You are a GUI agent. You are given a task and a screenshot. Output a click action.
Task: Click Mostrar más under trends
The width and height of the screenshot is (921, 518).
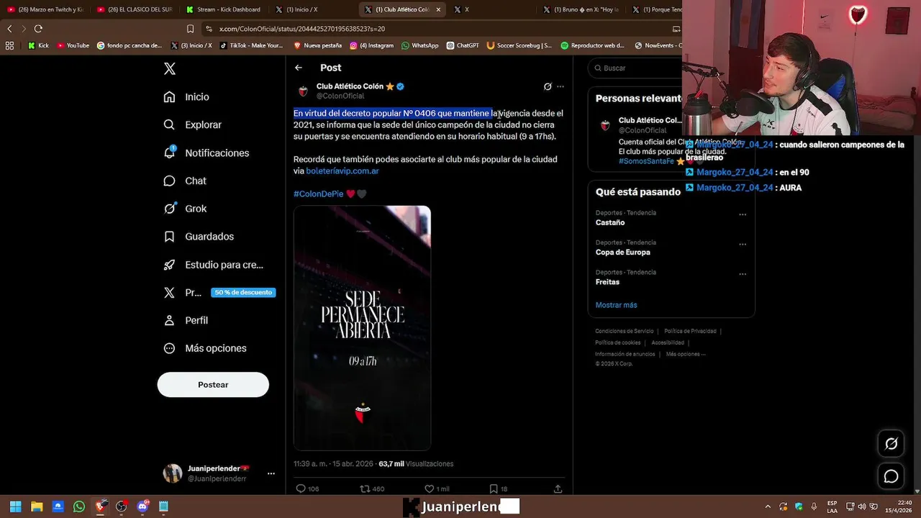coord(616,305)
